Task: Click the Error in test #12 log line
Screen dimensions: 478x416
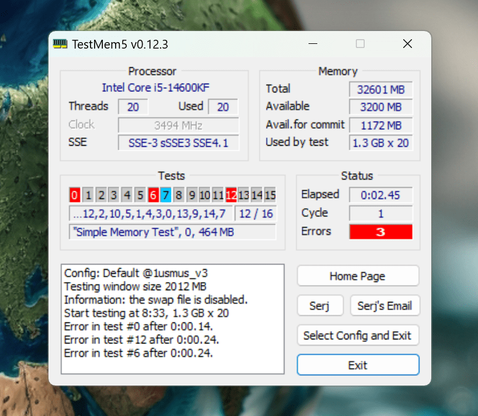Action: pyautogui.click(x=141, y=340)
